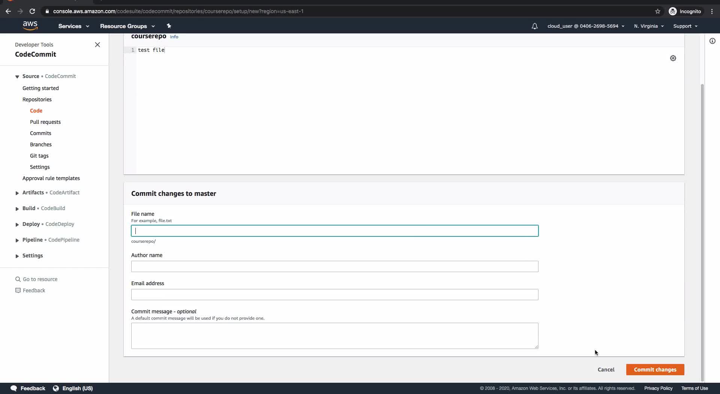Open editor settings gear icon

(x=673, y=58)
